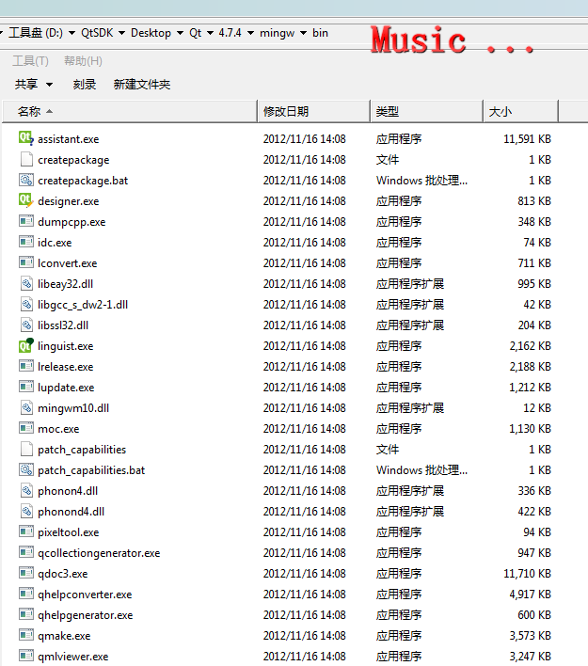Screen dimensions: 588x666
Task: Click the libgcc_s_dw2-1.dll file icon
Action: [26, 304]
